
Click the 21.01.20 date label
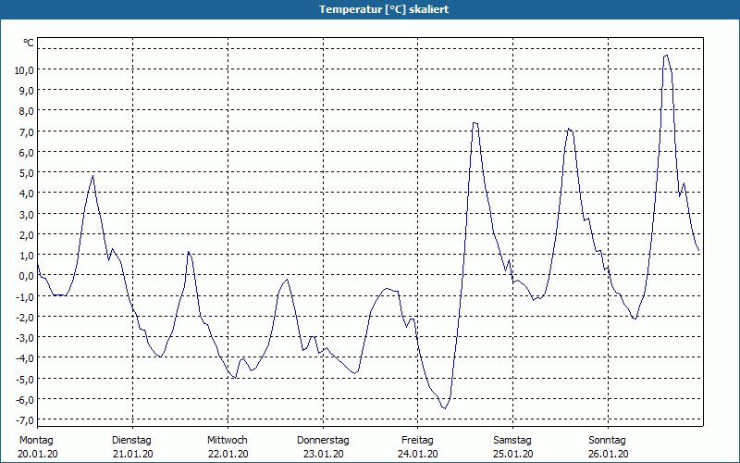click(x=133, y=454)
